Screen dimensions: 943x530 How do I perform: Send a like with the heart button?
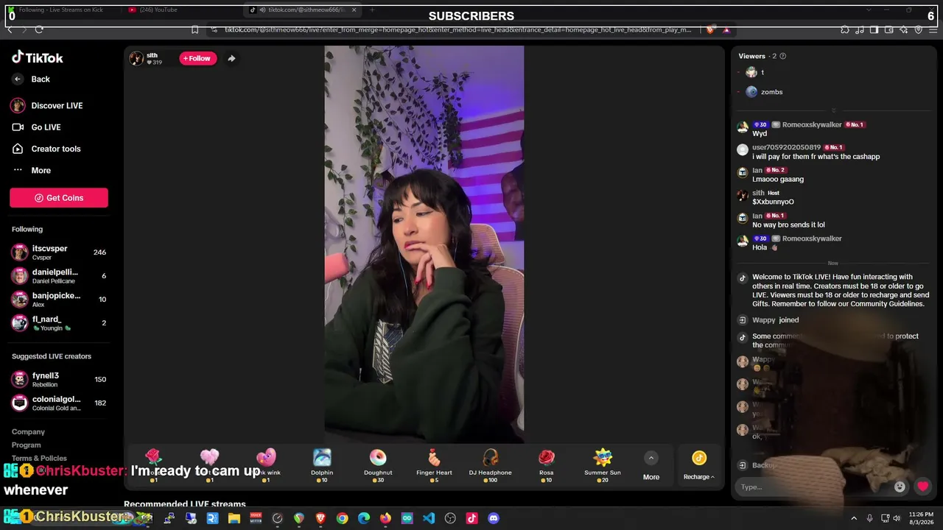tap(922, 487)
